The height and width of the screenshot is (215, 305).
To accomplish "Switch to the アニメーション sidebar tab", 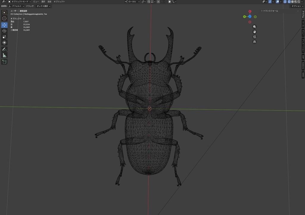I will tap(303, 45).
